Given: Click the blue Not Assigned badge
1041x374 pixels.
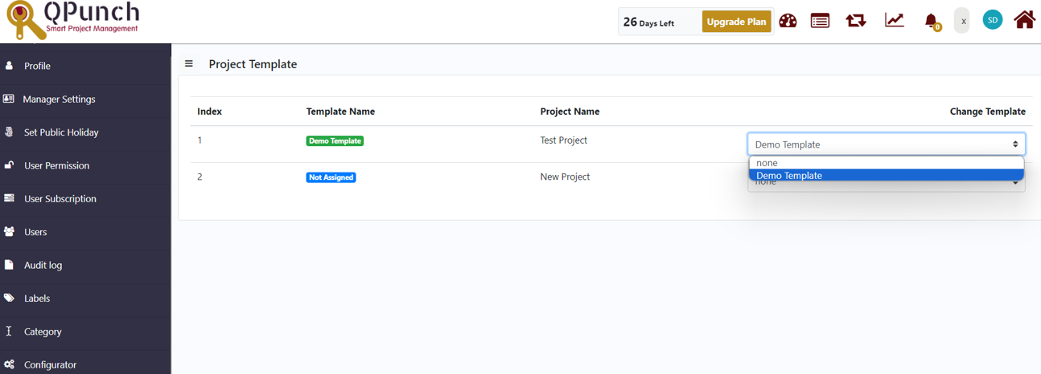Looking at the screenshot, I should coord(331,177).
